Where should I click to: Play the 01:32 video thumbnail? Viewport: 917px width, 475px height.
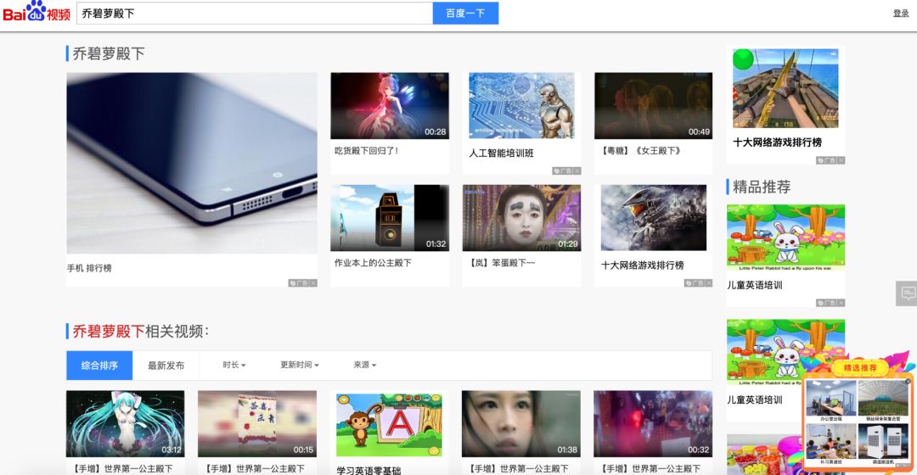pos(390,218)
